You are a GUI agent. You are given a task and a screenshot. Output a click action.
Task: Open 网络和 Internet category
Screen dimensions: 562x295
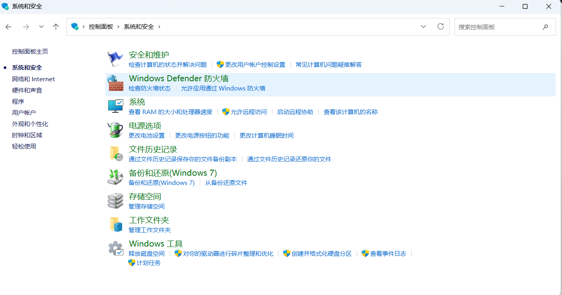[33, 79]
